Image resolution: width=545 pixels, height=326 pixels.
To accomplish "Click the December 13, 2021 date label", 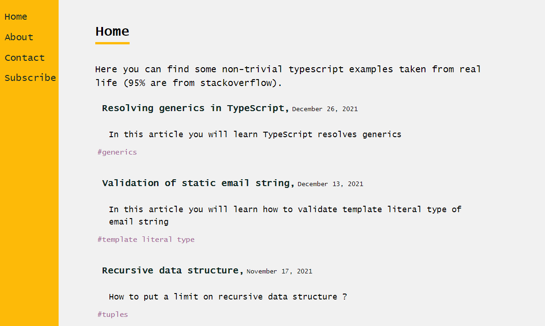I will 330,184.
